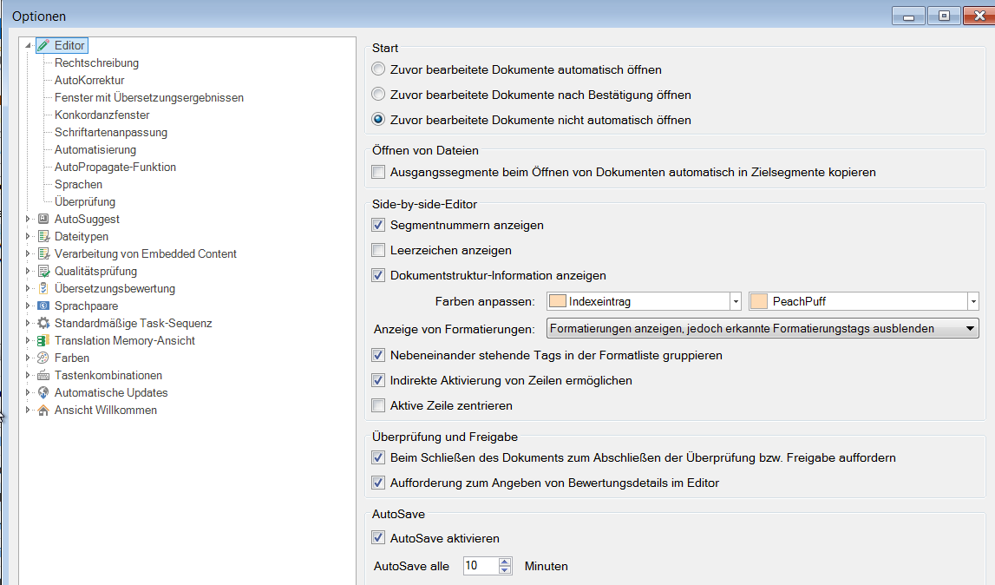Select Konkordanzfenster tree item

click(102, 115)
